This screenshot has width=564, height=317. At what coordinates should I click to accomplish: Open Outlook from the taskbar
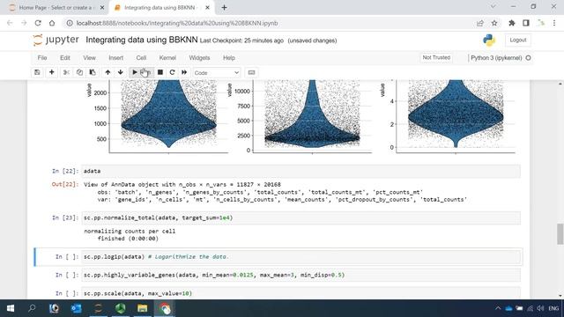pyautogui.click(x=77, y=308)
